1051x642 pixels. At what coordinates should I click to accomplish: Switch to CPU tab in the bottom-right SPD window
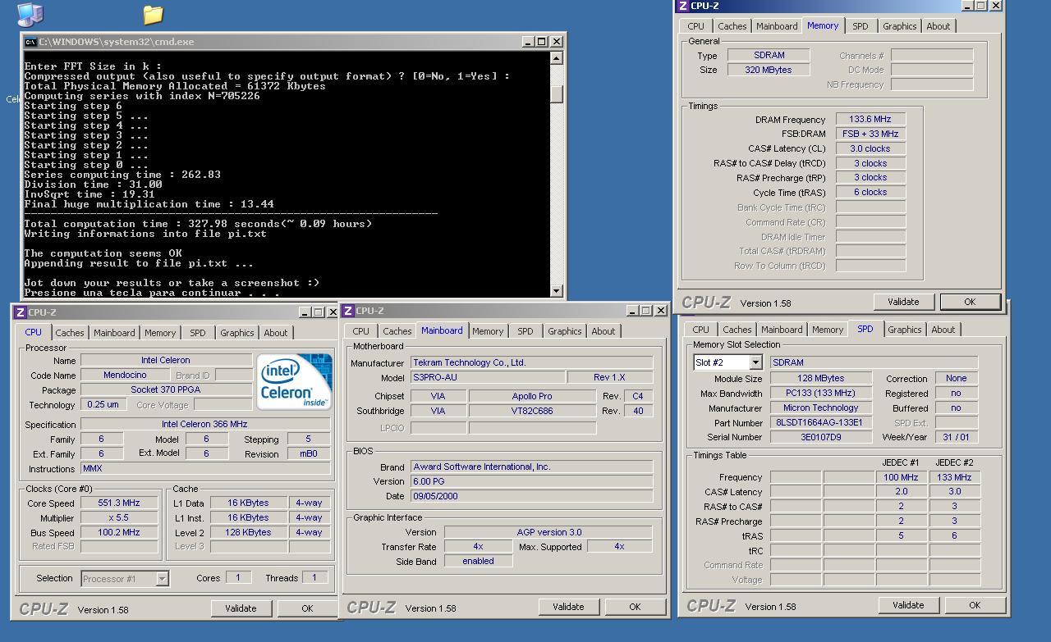[x=701, y=330]
